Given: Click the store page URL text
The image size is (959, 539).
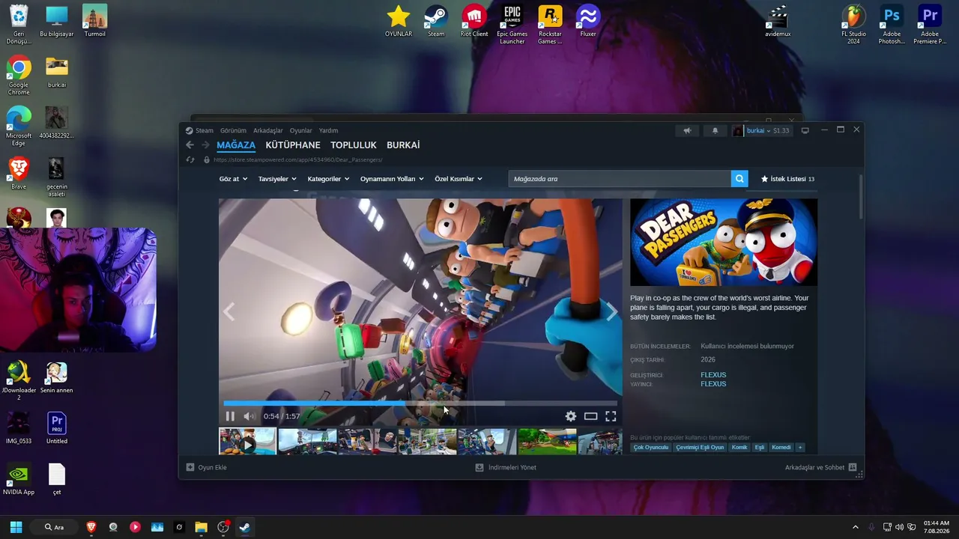Looking at the screenshot, I should coord(297,159).
